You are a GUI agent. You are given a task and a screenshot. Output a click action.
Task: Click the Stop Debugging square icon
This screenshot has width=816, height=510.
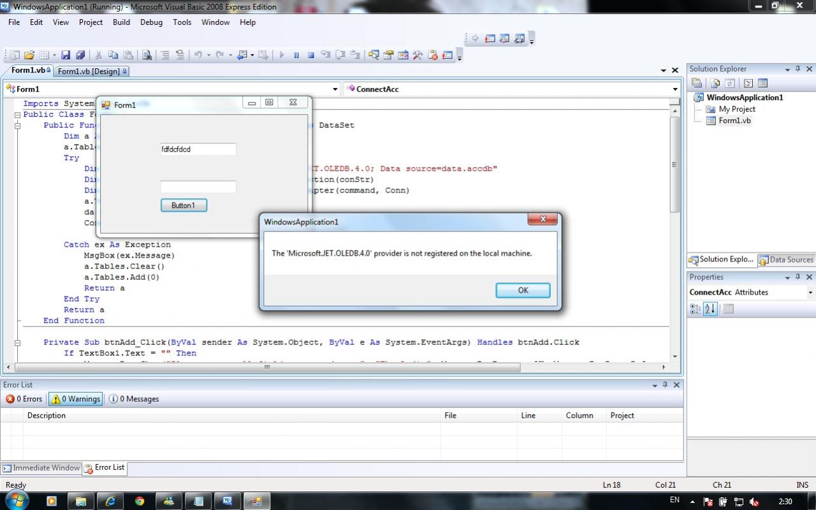click(311, 55)
